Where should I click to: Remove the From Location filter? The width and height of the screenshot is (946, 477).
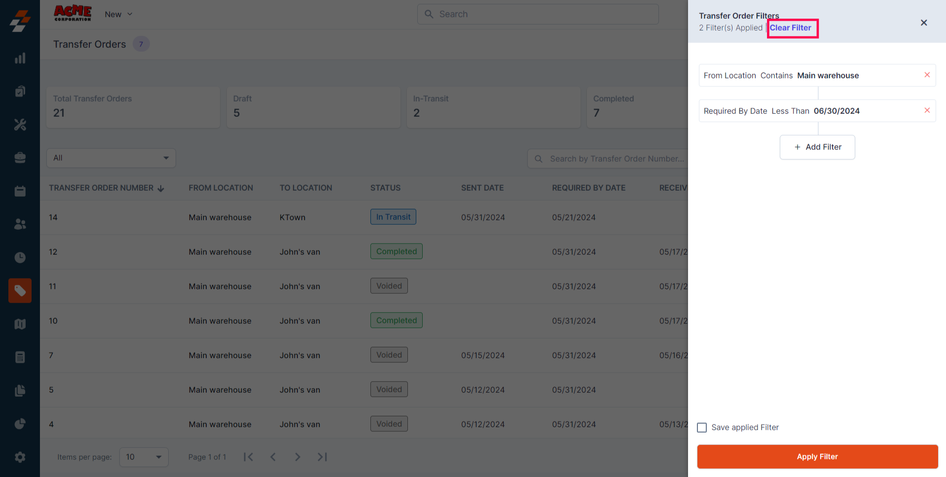click(x=927, y=75)
